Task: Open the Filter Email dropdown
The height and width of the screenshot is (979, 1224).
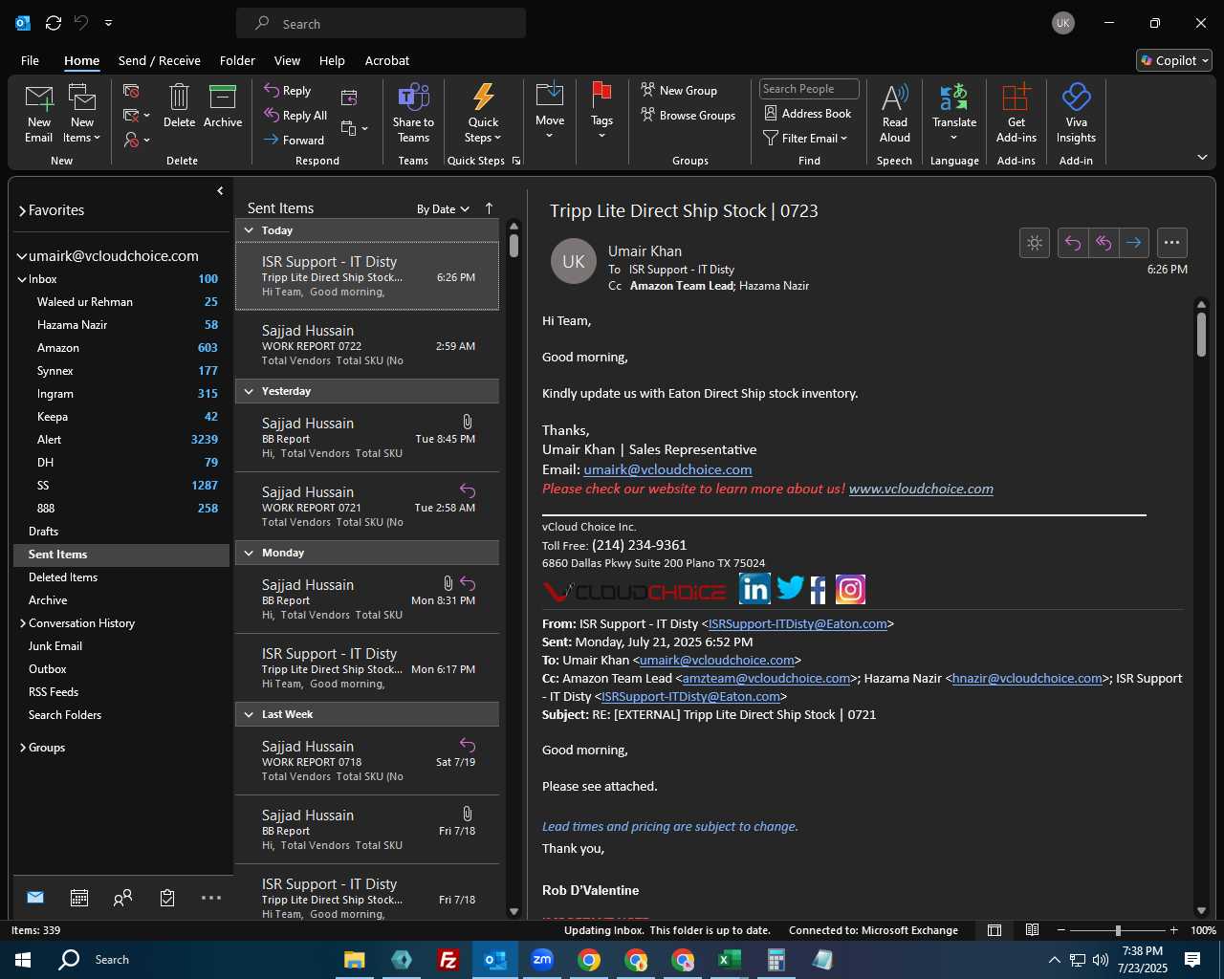Action: (805, 139)
